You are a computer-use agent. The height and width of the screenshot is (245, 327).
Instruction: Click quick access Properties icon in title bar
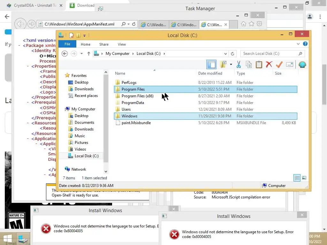[71, 35]
